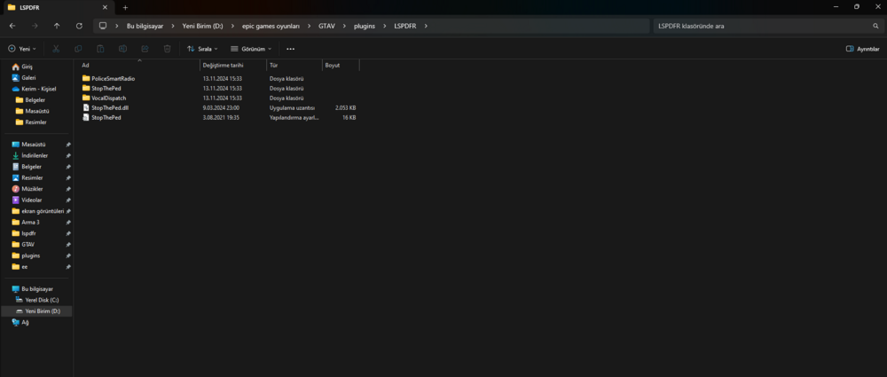Open the Yeni (New) dropdown
Screen dimensions: 887x377
22,49
